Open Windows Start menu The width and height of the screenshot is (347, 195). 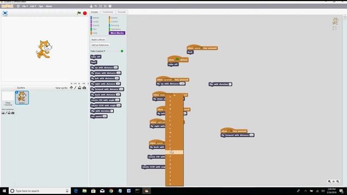[x=4, y=191]
